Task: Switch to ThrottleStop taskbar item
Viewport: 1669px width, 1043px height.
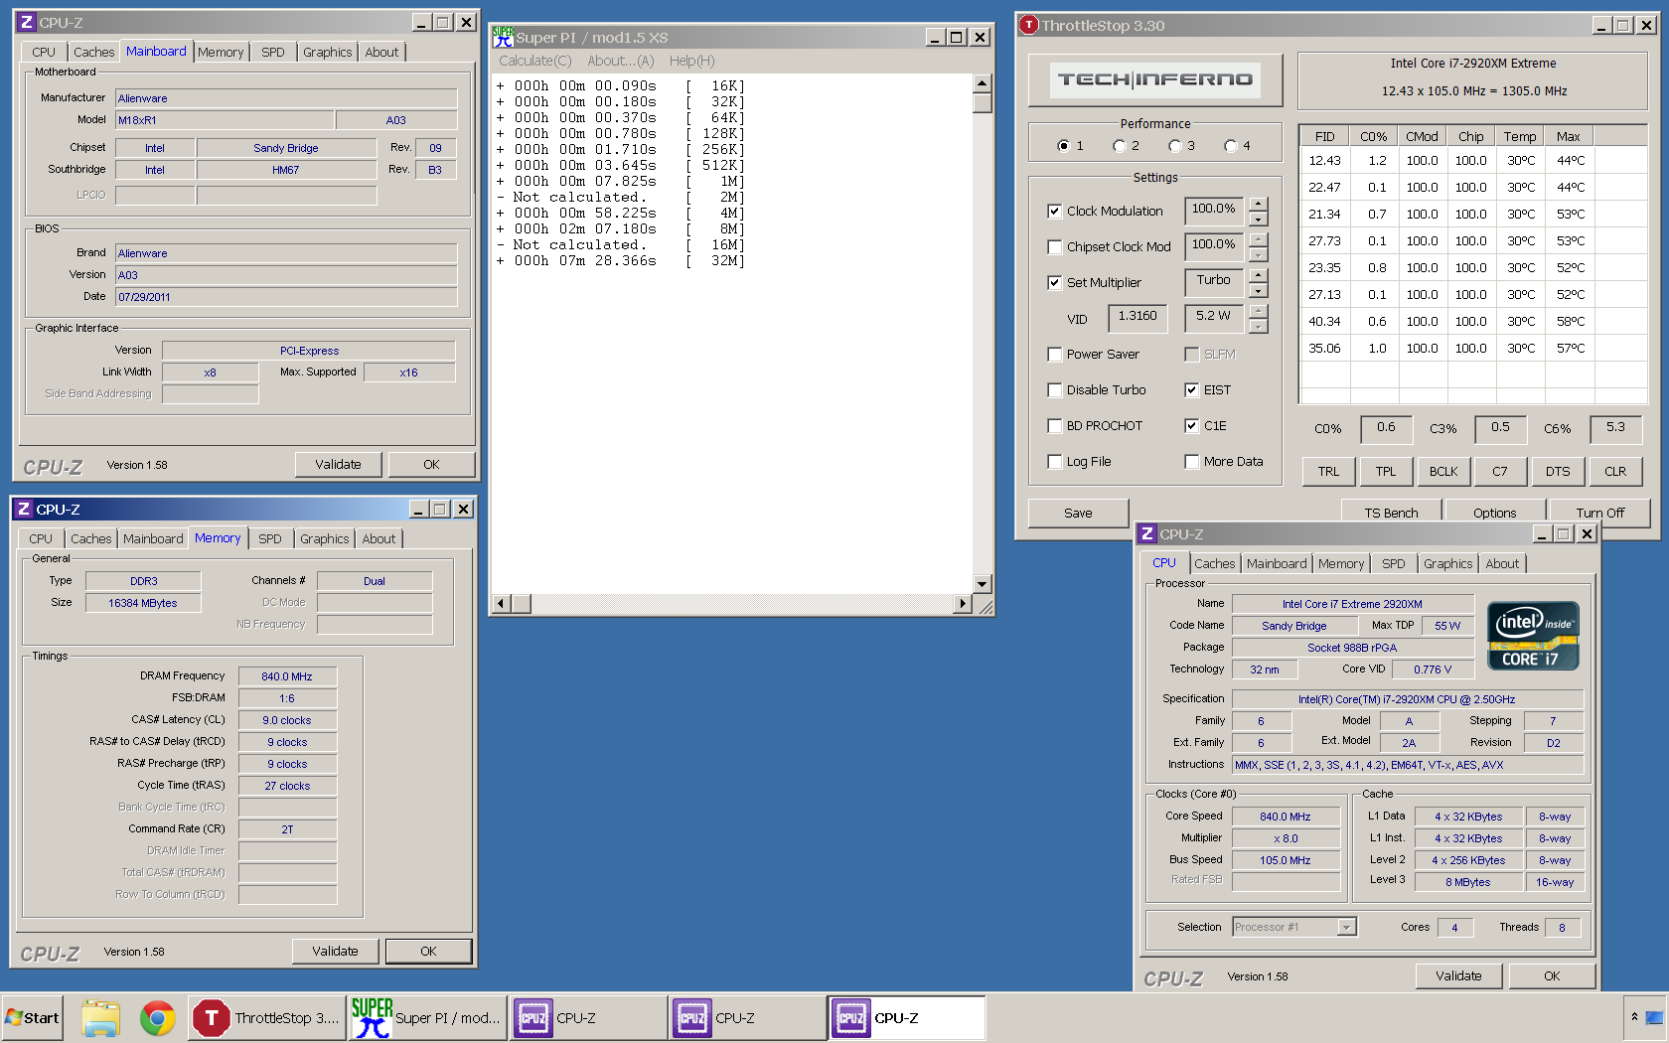Action: coord(267,1018)
